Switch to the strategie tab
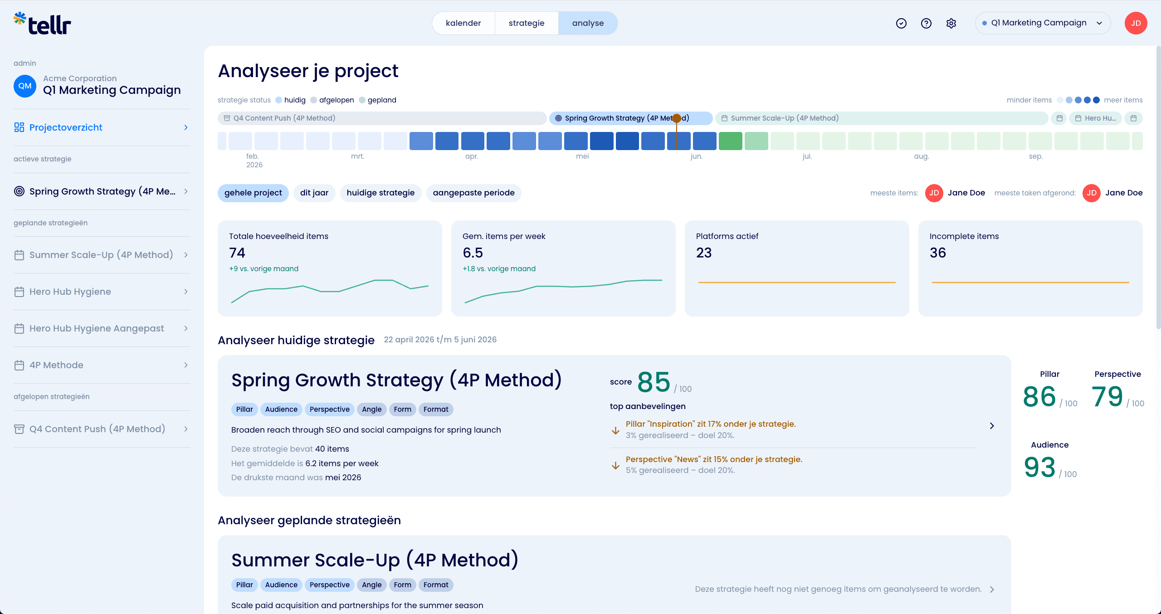Screen dimensions: 1161x614 pyautogui.click(x=527, y=23)
